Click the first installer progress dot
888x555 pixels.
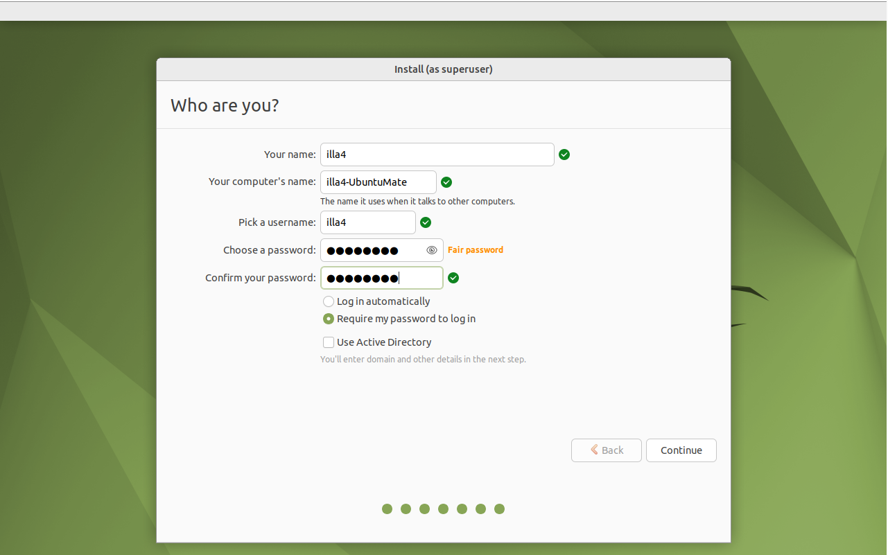click(387, 509)
